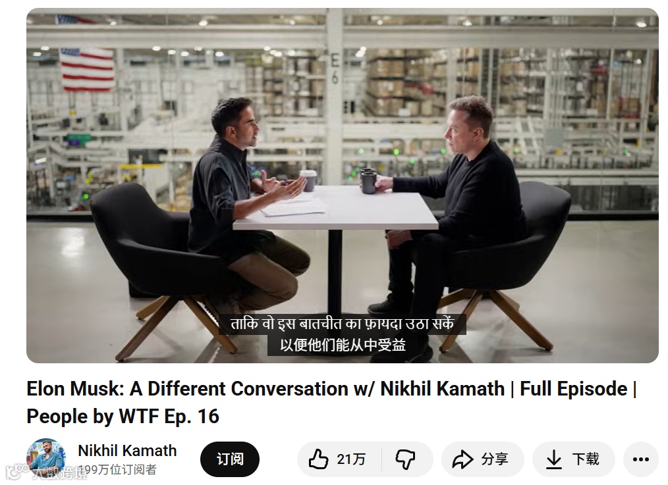Subscribe using the 订阅 button

coord(230,459)
